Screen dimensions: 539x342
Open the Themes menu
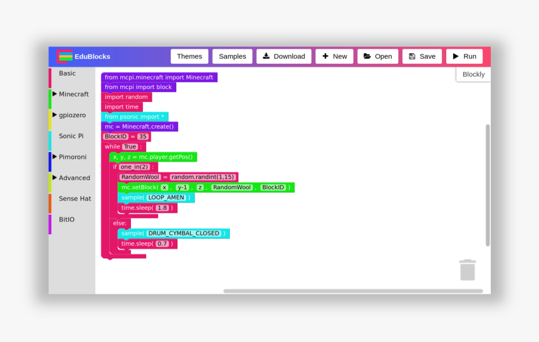tap(189, 56)
